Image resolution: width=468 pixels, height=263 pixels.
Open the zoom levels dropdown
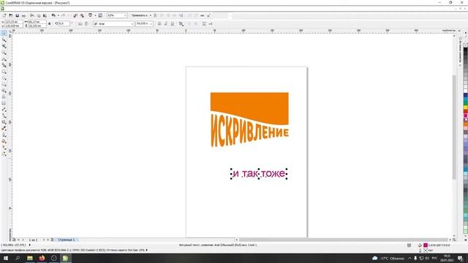[125, 15]
